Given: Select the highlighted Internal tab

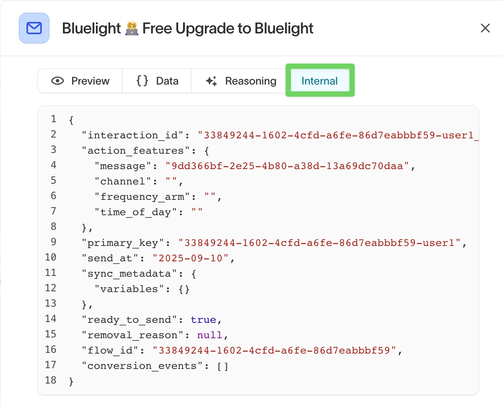Looking at the screenshot, I should 320,81.
